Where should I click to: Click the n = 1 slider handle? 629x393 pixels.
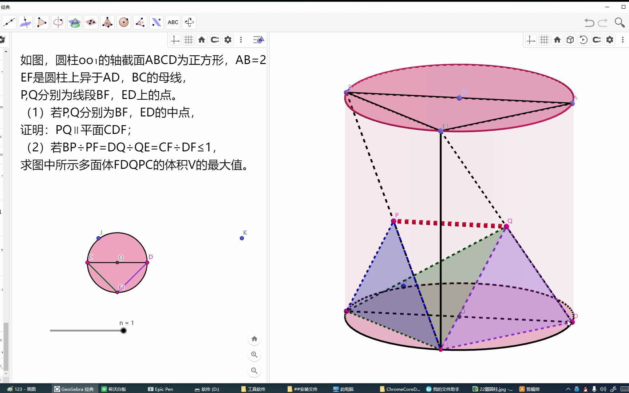click(124, 330)
